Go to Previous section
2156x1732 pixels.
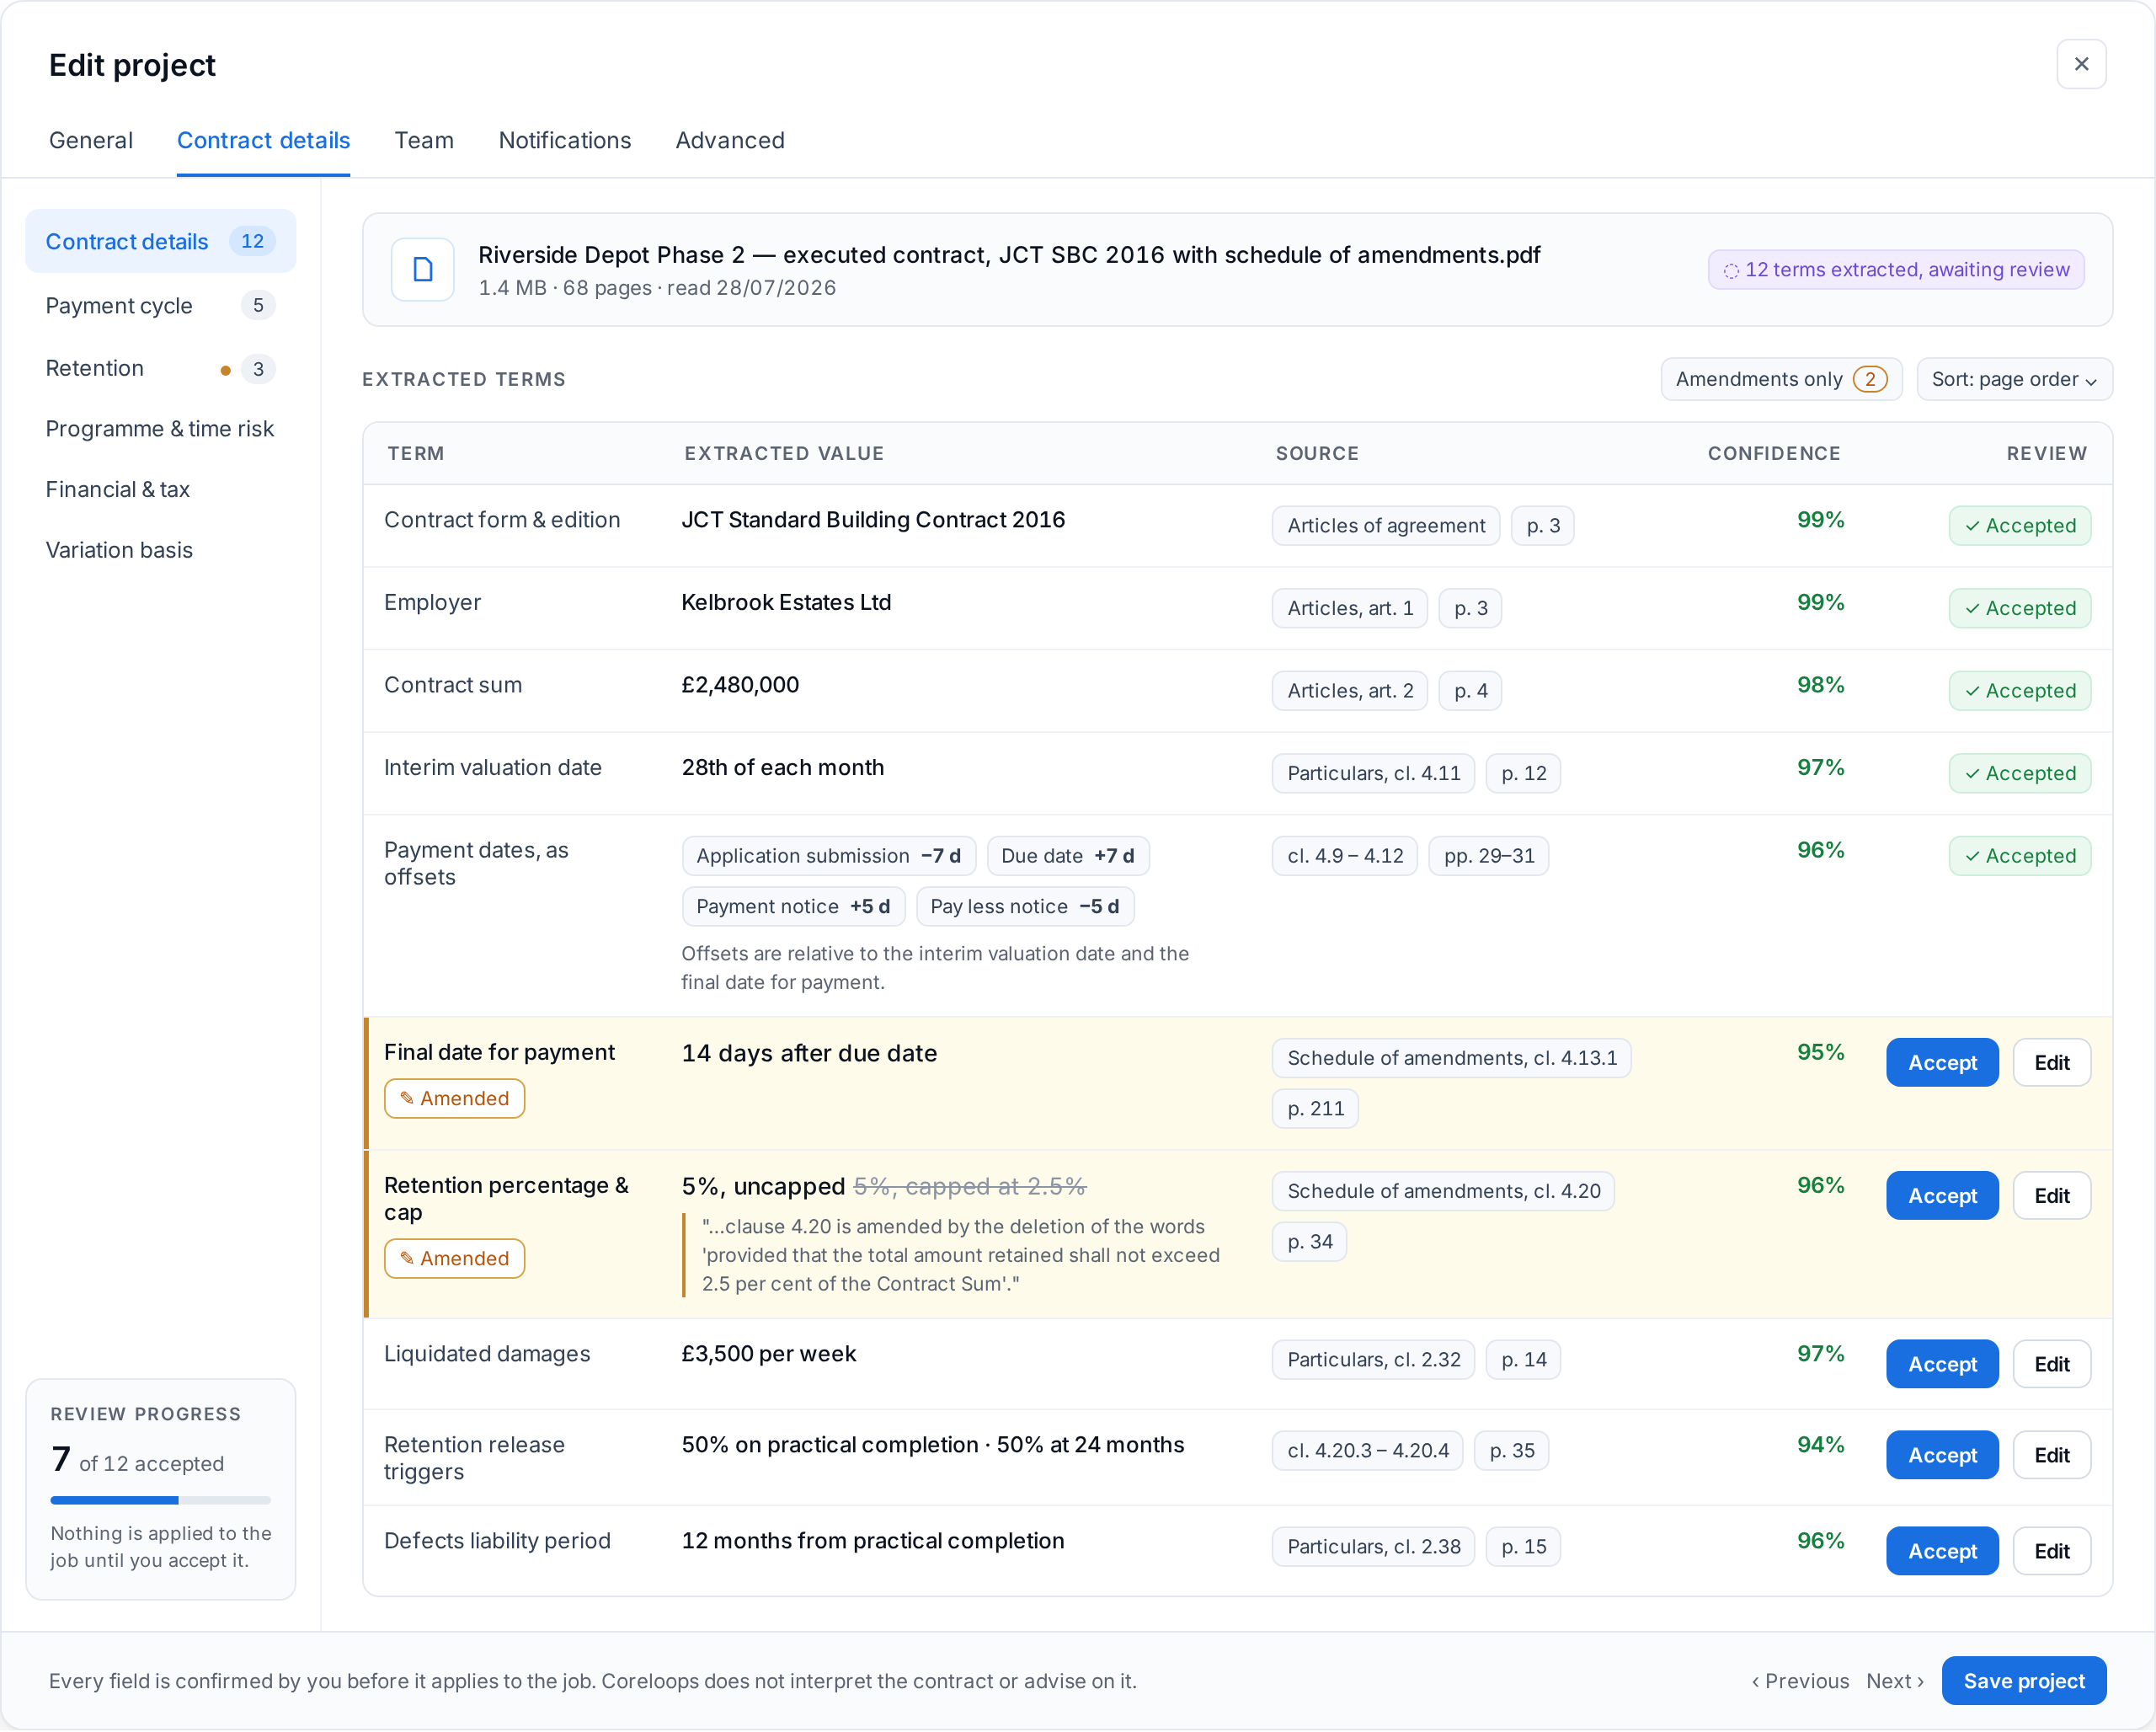(x=1800, y=1682)
